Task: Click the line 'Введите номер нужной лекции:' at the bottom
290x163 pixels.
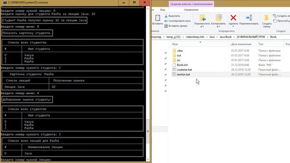Action: [26, 160]
